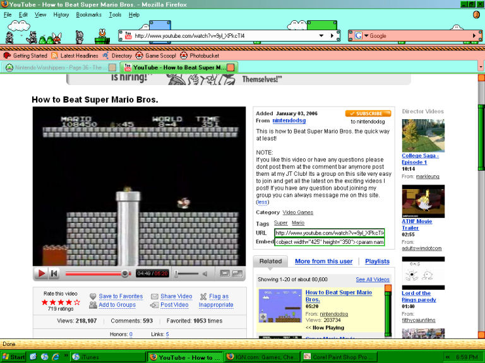Switch to IGN.com Firefox taskbar window

click(262, 357)
